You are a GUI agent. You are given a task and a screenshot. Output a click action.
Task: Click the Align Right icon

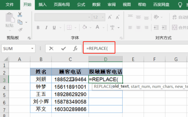146,27
